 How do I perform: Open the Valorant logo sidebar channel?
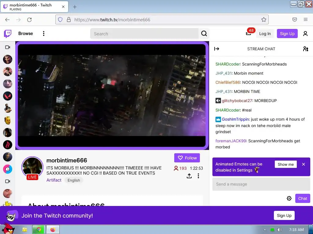(8, 96)
